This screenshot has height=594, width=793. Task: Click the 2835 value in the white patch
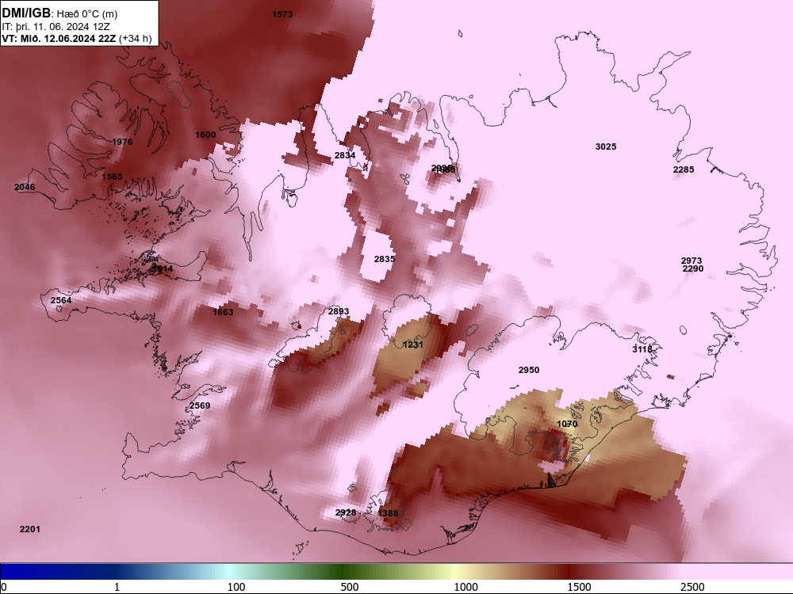coord(385,259)
